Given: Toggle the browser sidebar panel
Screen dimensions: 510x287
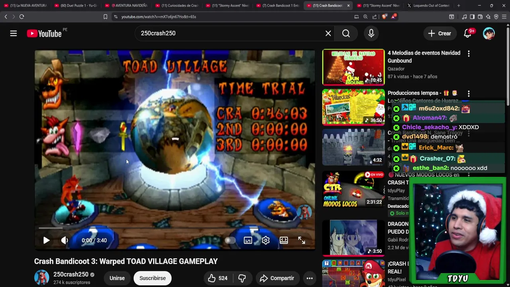Looking at the screenshot, I should [472, 17].
